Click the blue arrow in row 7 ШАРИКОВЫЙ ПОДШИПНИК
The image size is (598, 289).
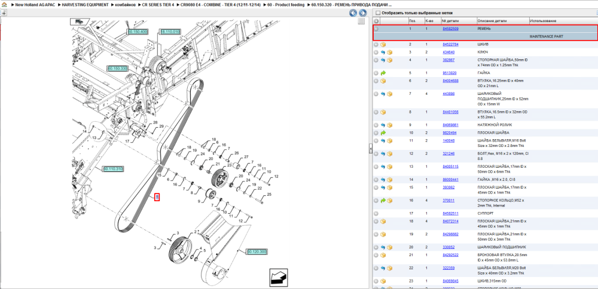click(x=383, y=94)
